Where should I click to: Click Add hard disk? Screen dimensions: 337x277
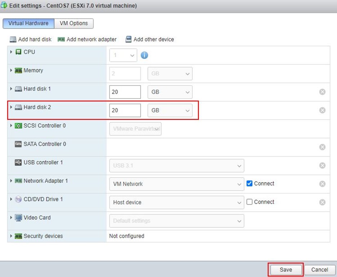click(31, 40)
